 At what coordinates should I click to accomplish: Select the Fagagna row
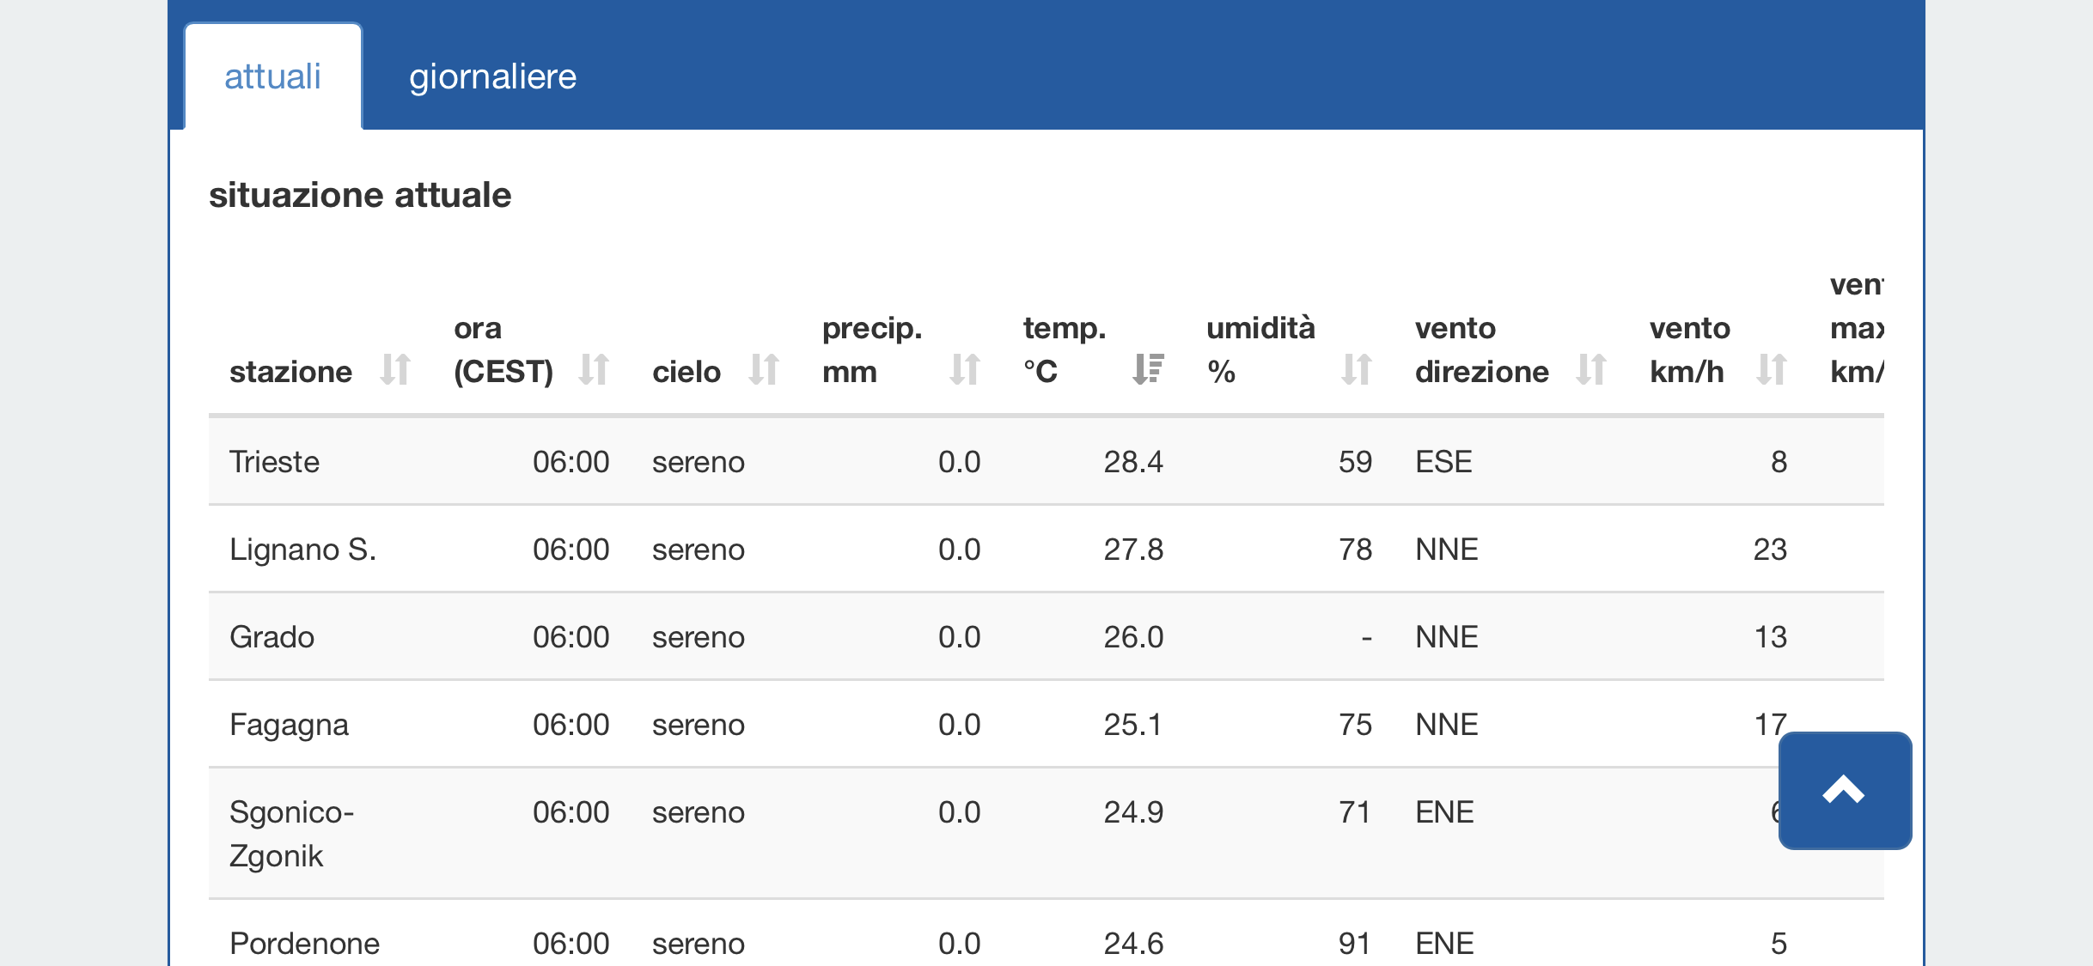1046,724
